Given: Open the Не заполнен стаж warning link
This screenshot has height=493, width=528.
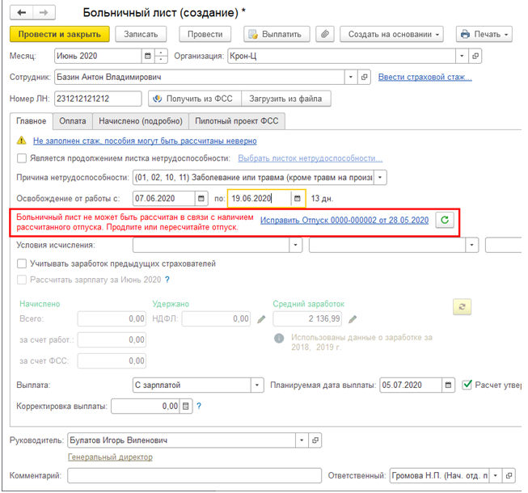Looking at the screenshot, I should [x=145, y=141].
